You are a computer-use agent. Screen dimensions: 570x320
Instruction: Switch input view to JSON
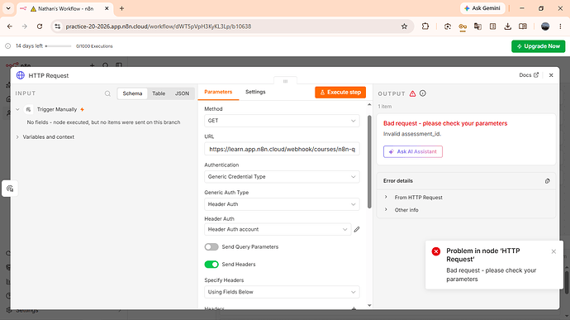(182, 93)
